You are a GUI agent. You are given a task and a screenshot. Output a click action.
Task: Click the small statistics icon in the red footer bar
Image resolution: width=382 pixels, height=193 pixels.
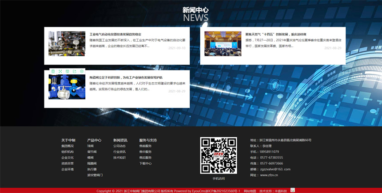293,190
